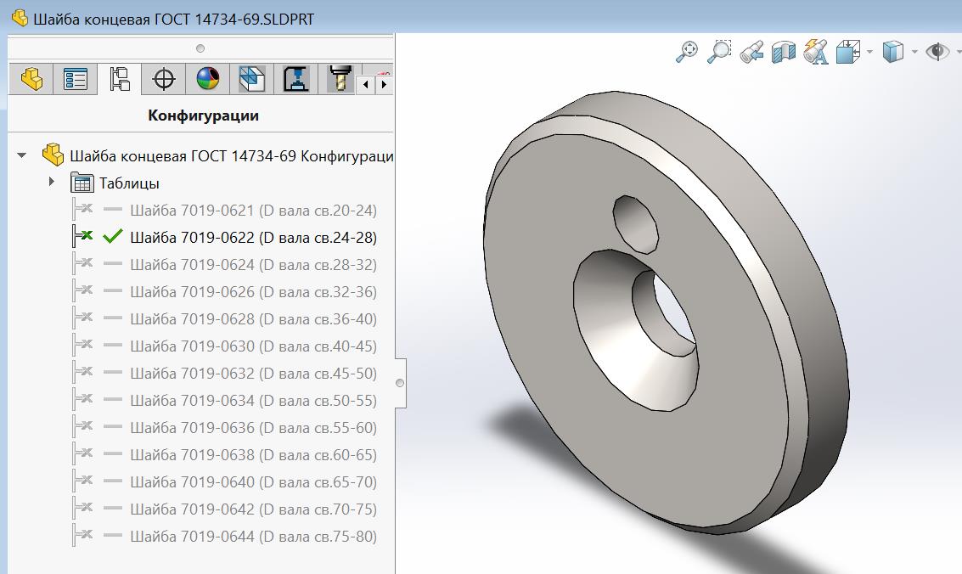Image resolution: width=962 pixels, height=574 pixels.
Task: Click the top panel split handle dot
Action: (200, 48)
